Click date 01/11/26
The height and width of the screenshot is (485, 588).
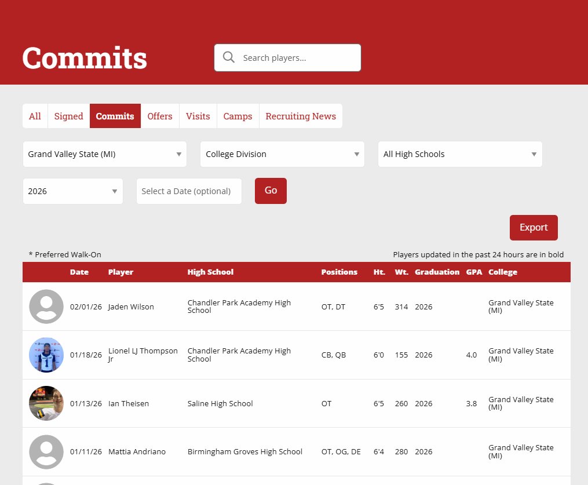click(86, 451)
